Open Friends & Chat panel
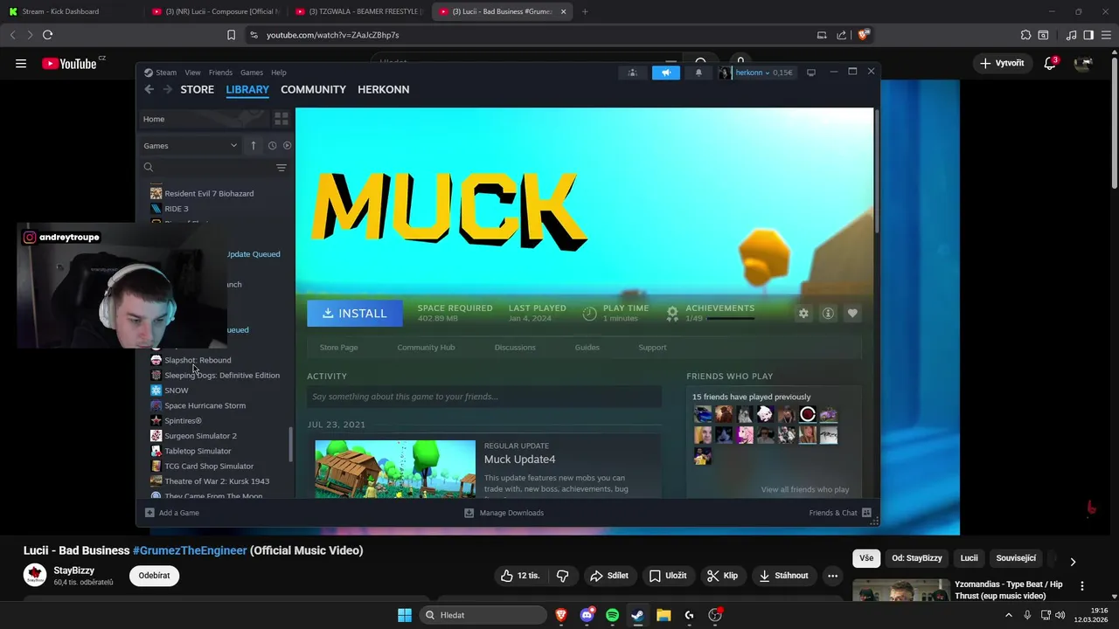The height and width of the screenshot is (629, 1119). [840, 513]
